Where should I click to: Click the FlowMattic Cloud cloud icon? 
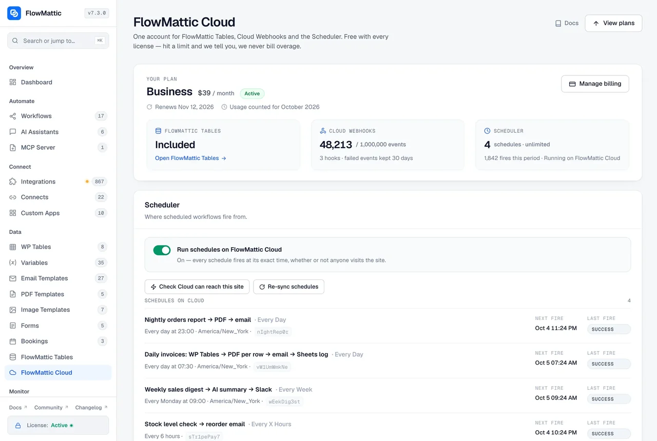click(x=13, y=373)
